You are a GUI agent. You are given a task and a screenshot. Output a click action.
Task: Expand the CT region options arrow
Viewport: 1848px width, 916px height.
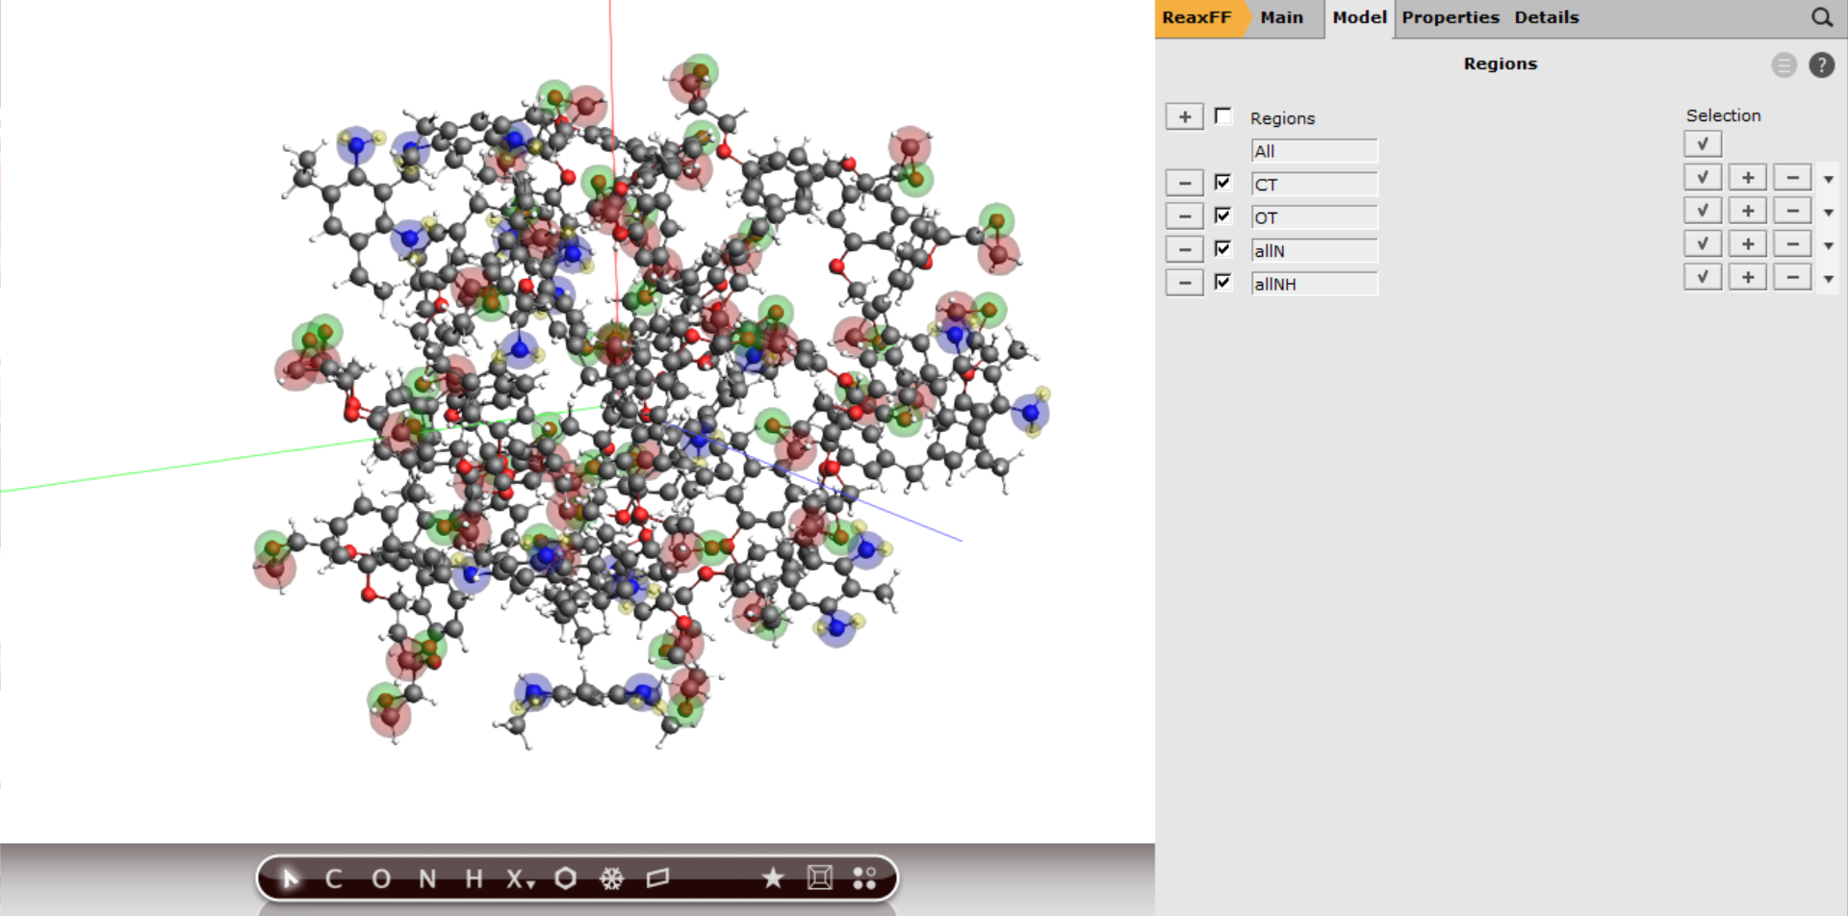tap(1828, 179)
